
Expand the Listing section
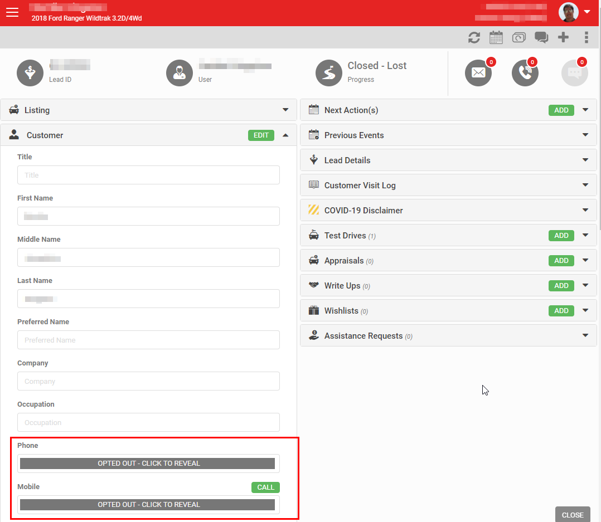coord(285,110)
